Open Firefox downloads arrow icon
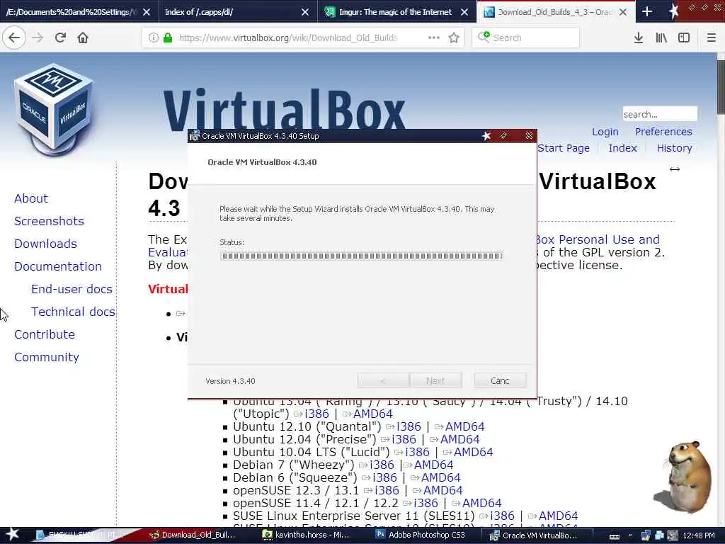The image size is (725, 544). [x=639, y=38]
